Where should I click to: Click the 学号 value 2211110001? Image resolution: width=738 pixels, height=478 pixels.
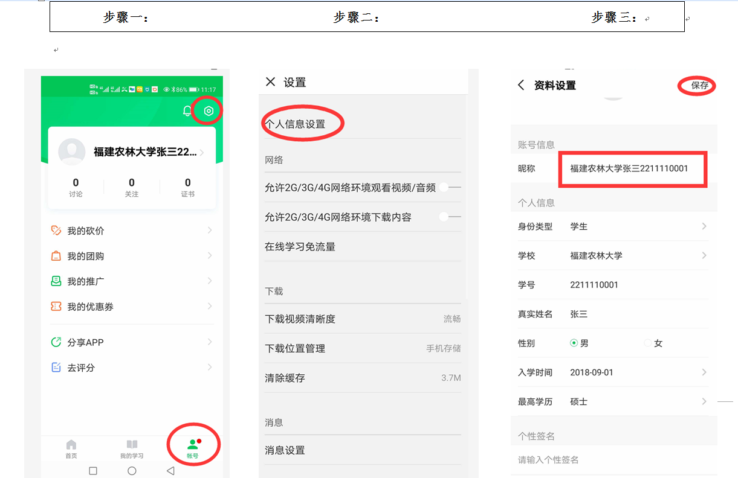click(594, 285)
